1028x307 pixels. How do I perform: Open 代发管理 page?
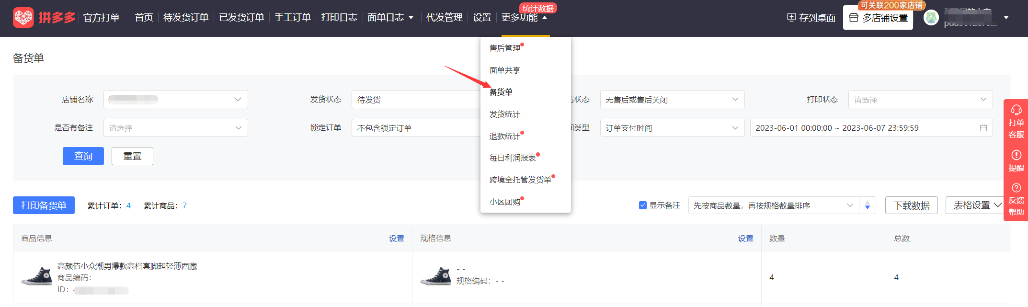tap(444, 18)
